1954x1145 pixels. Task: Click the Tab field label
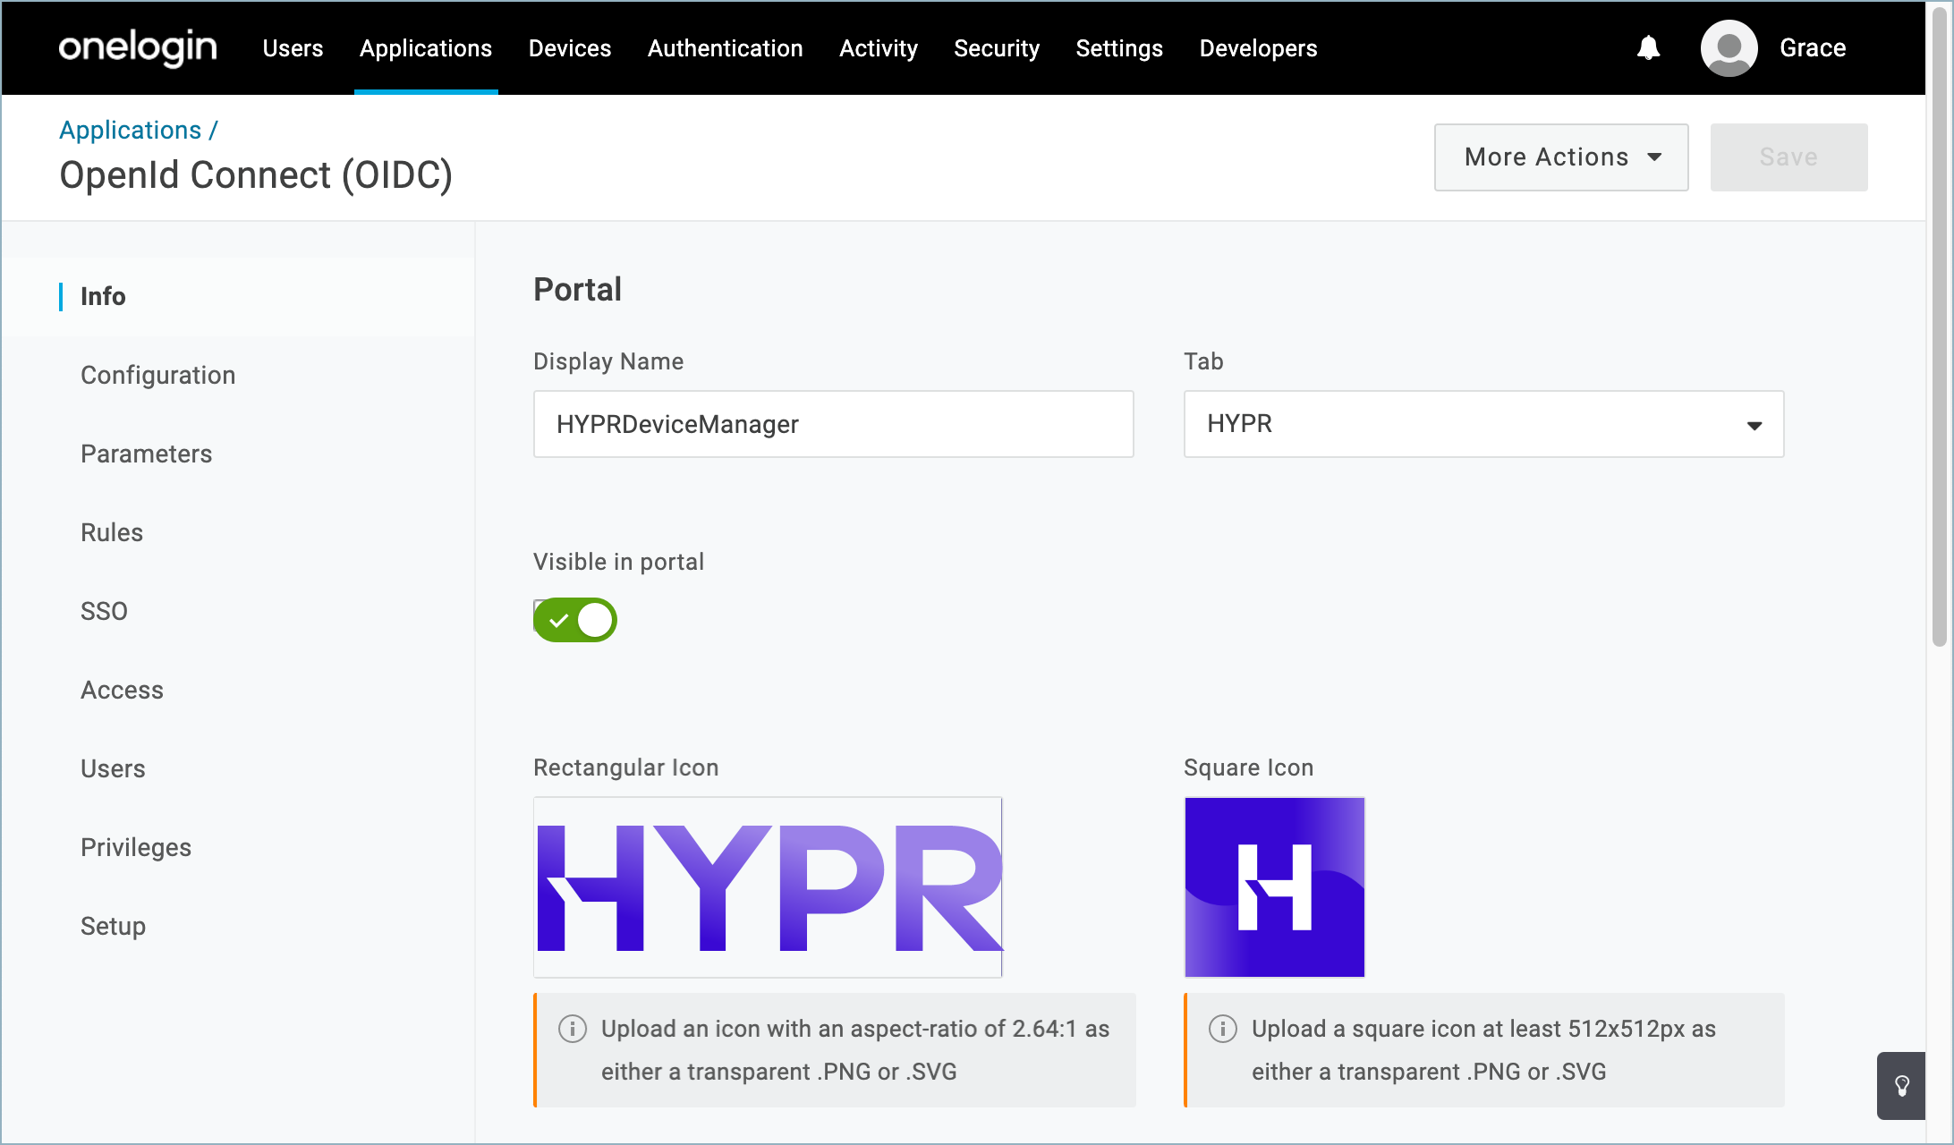[1203, 361]
